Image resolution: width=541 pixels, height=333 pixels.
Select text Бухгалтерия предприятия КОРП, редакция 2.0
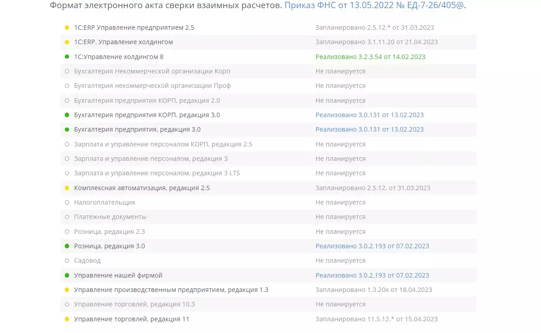tap(147, 100)
